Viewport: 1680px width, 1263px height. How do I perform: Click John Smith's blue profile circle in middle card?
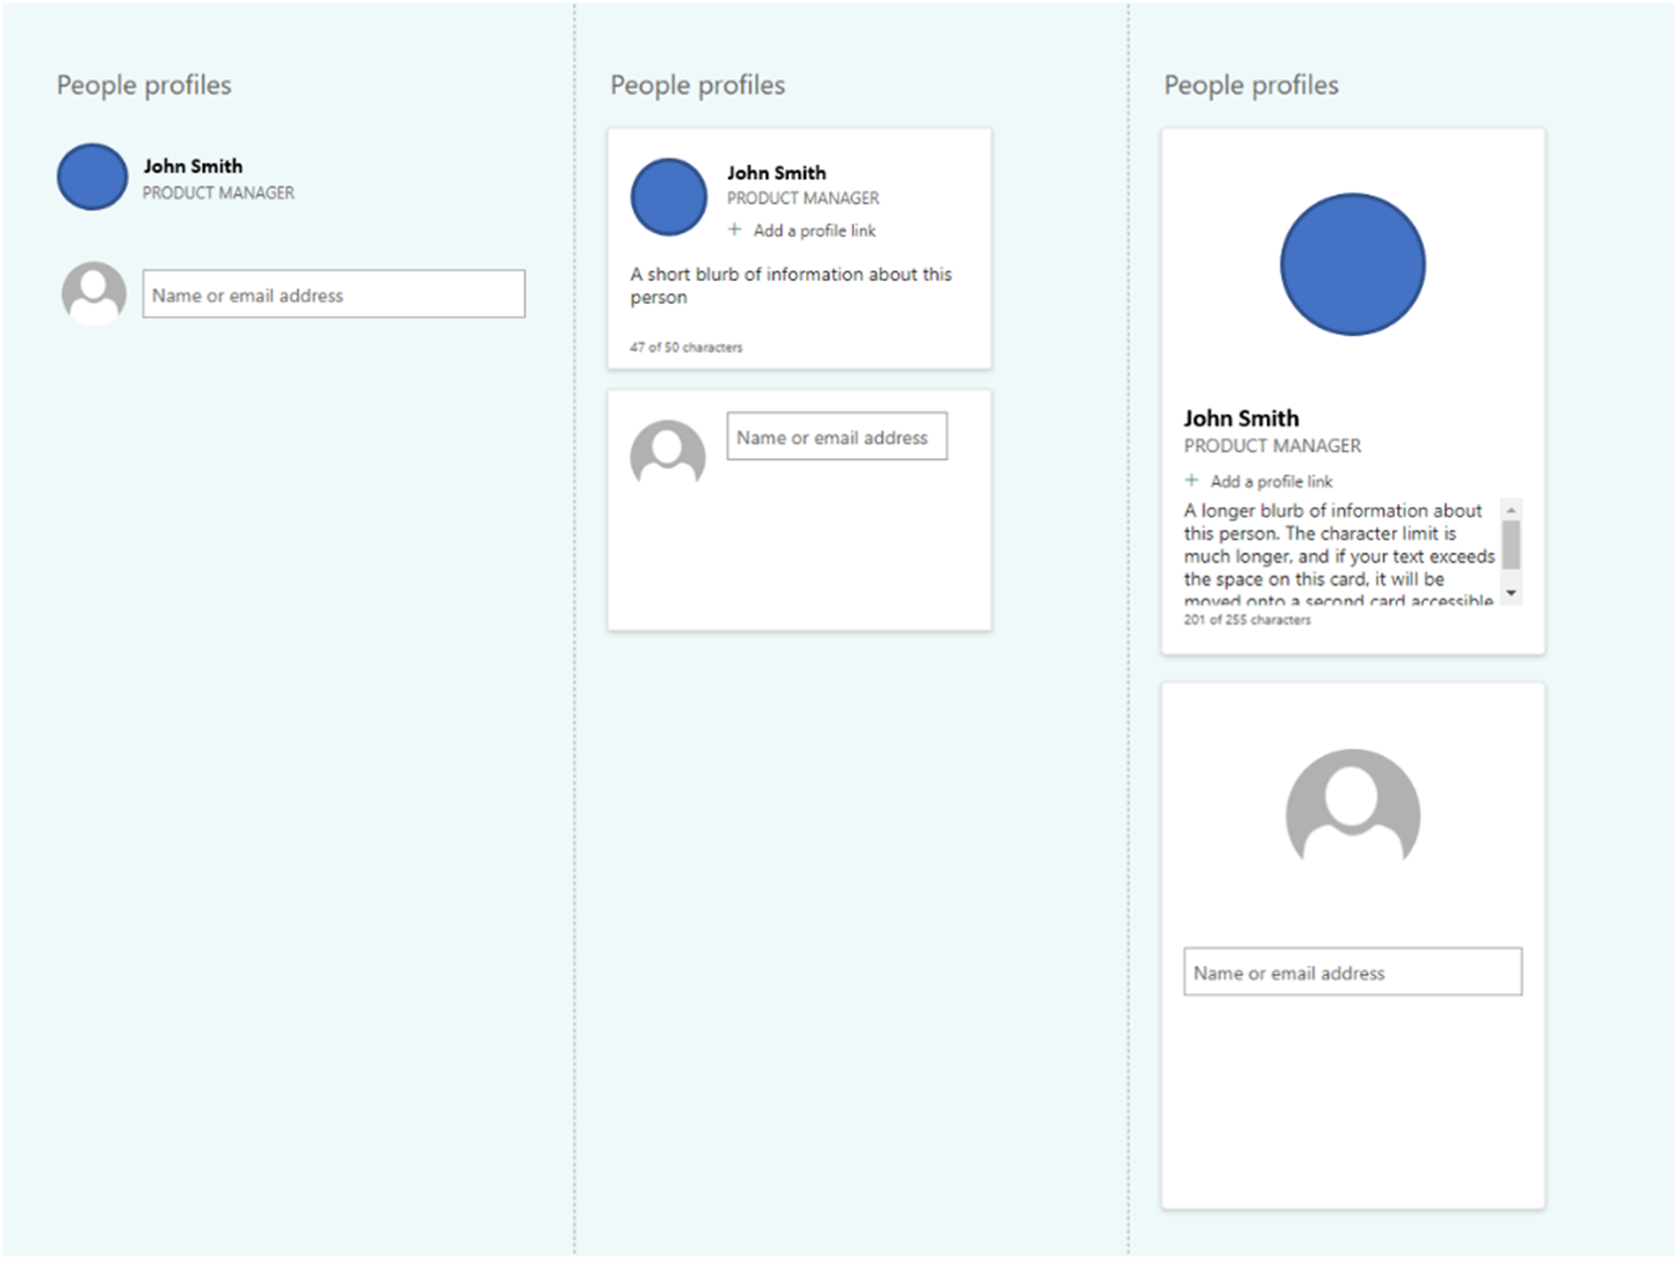668,196
